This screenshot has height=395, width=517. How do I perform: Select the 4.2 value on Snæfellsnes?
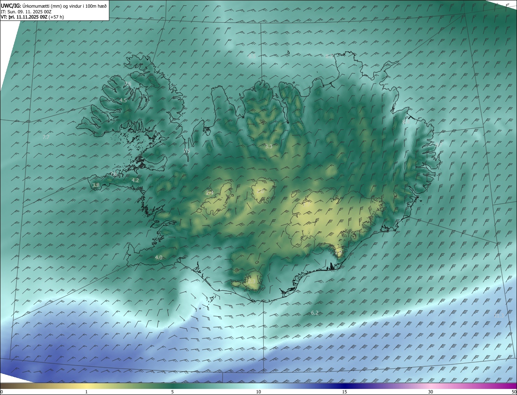coord(135,181)
